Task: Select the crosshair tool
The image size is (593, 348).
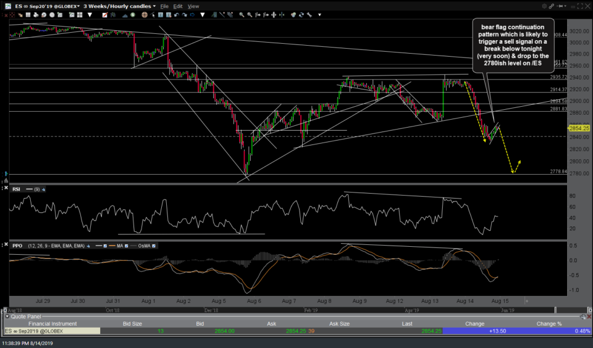Action: 145,15
